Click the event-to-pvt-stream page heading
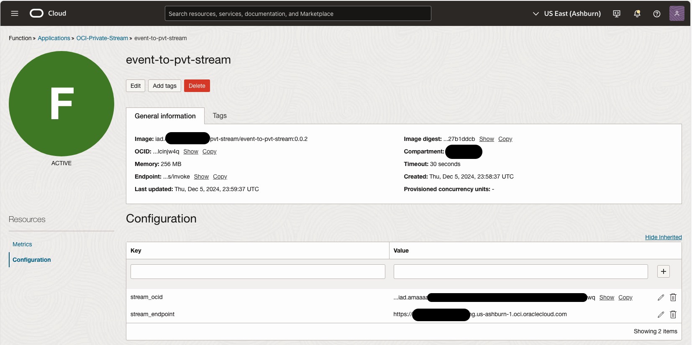692x345 pixels. (x=178, y=60)
